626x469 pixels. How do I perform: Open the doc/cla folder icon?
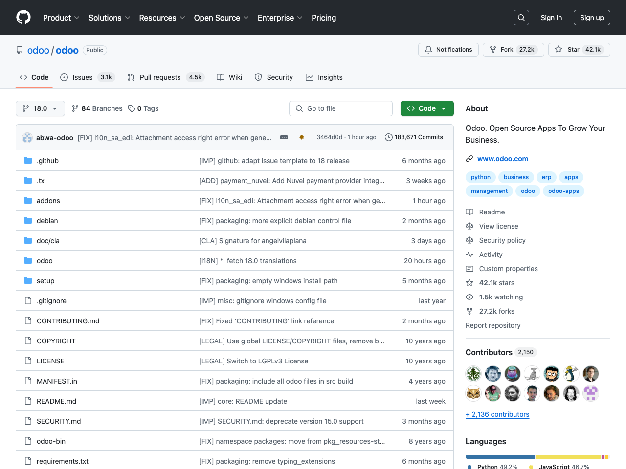28,241
